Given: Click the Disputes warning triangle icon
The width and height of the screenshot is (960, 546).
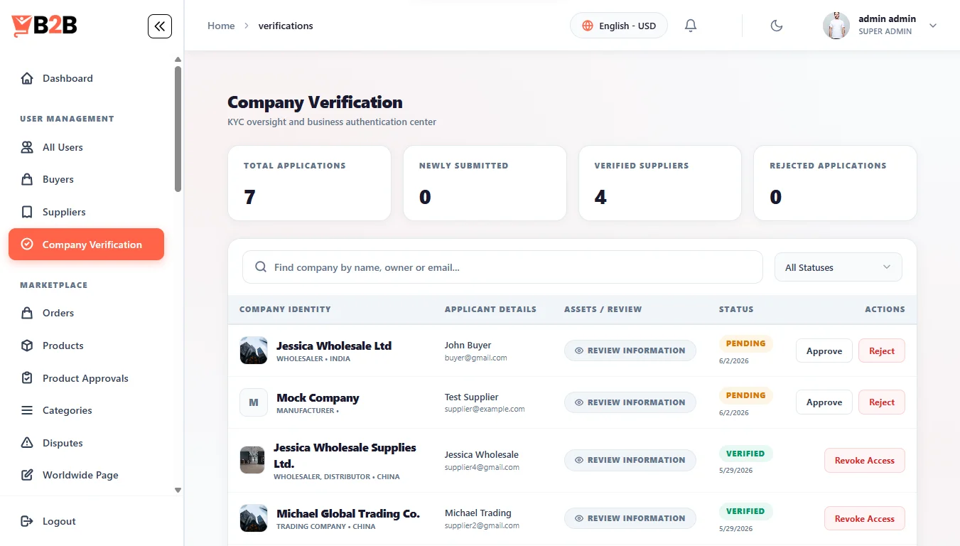Looking at the screenshot, I should (27, 443).
